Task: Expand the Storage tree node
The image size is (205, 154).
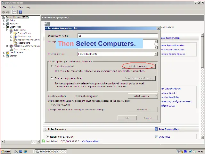Action: (4, 56)
